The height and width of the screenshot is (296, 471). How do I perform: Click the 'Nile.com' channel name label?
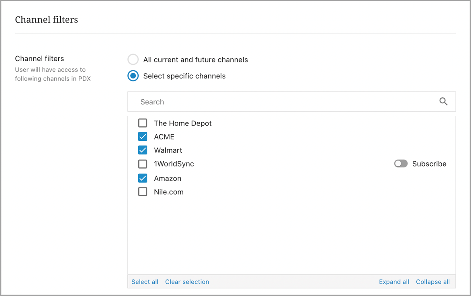click(169, 192)
